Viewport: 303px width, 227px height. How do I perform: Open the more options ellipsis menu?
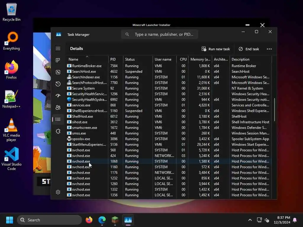(x=269, y=49)
